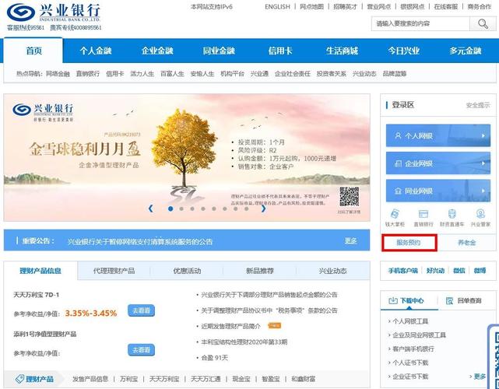Click 服务预约 button
The height and width of the screenshot is (389, 499).
coord(409,243)
